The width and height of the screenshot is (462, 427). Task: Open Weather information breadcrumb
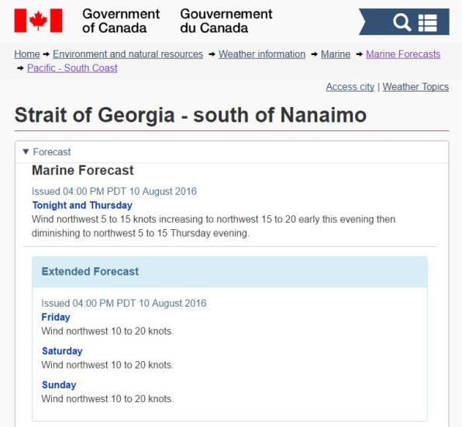[262, 54]
